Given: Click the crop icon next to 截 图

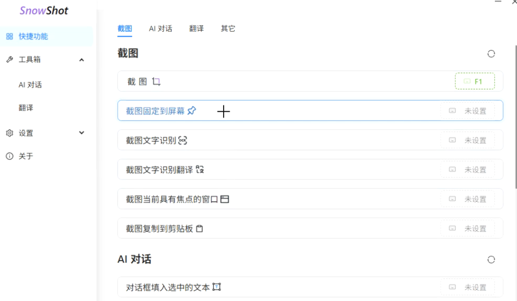Looking at the screenshot, I should coord(157,81).
